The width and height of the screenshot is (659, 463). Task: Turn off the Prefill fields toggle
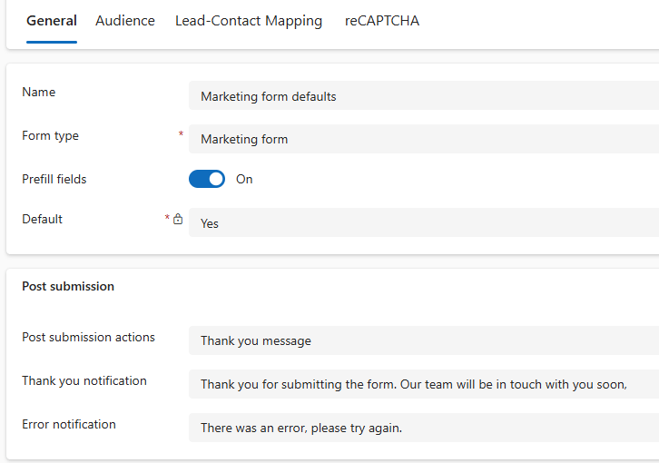[x=207, y=180]
